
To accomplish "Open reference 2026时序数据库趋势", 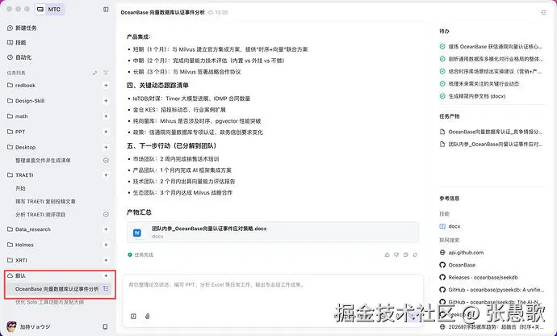I will (491, 327).
